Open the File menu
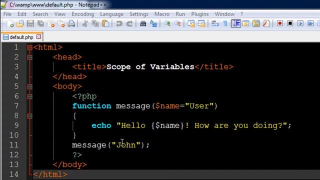 (7, 14)
